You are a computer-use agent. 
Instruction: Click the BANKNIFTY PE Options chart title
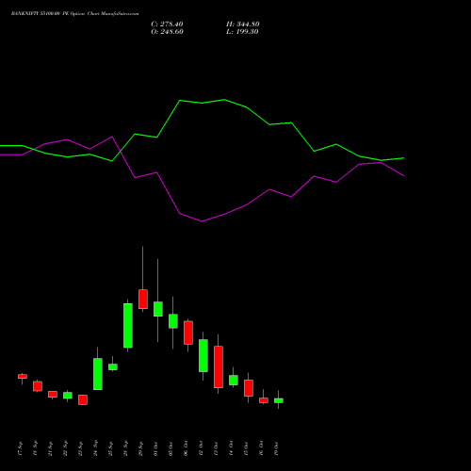74,13
